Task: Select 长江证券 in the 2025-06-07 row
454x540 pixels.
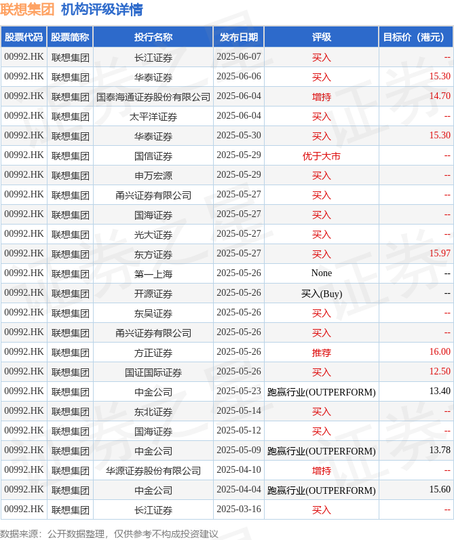Action: pyautogui.click(x=153, y=58)
